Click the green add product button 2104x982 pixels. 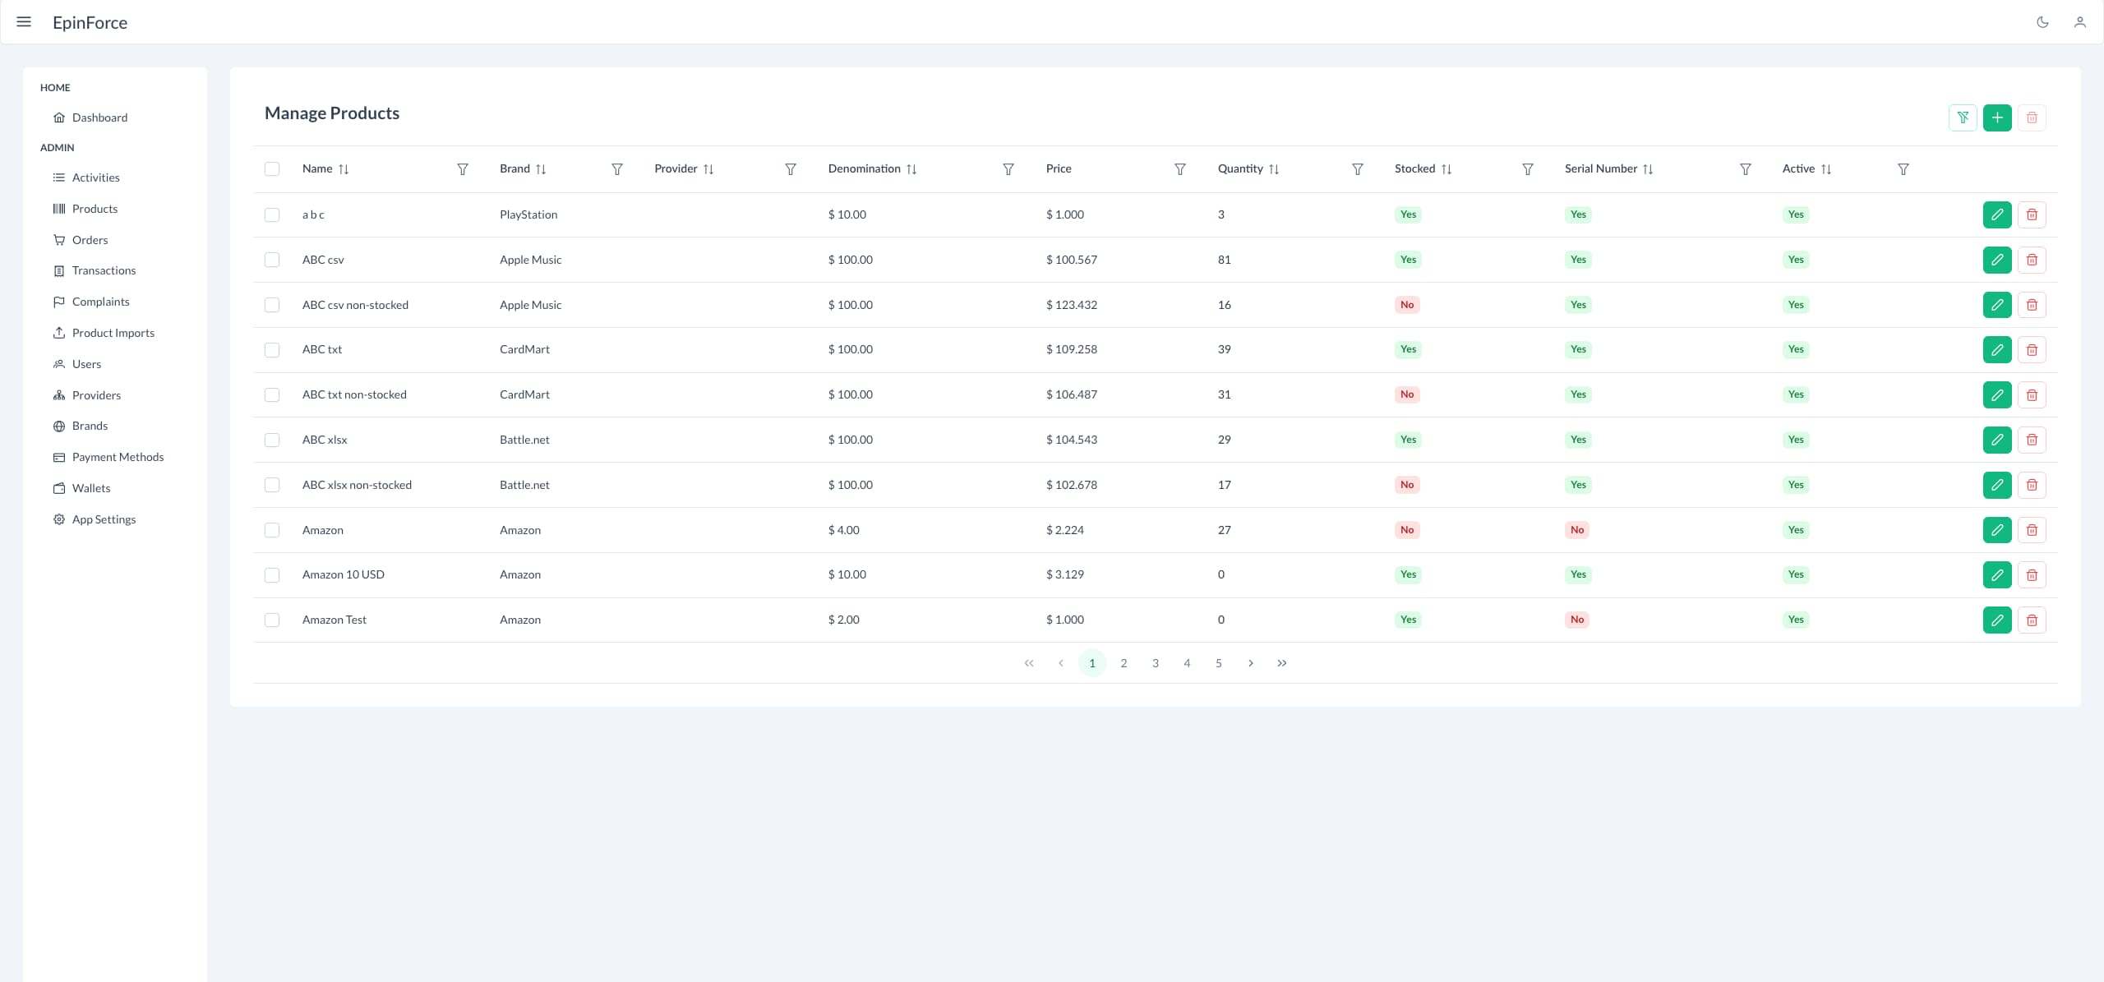tap(1996, 118)
